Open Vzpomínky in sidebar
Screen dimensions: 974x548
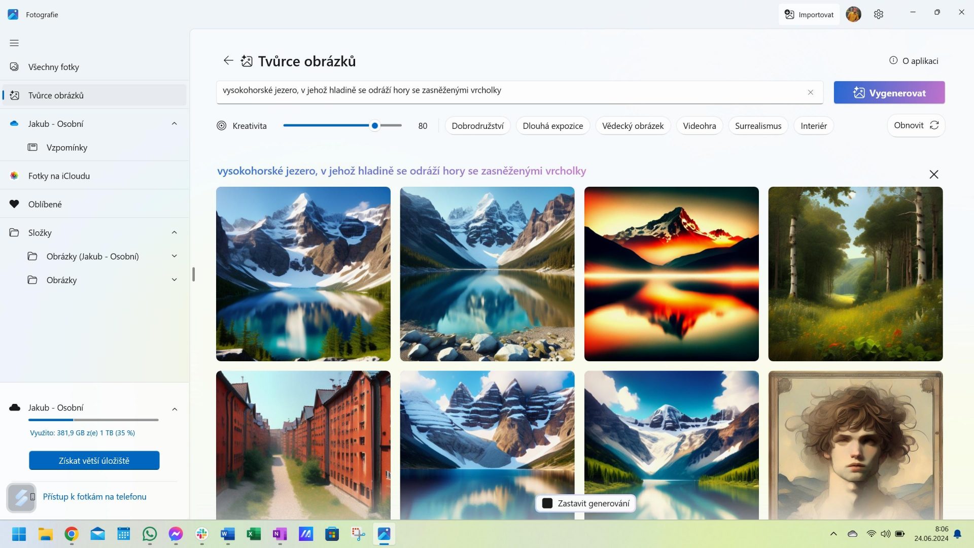pyautogui.click(x=94, y=148)
